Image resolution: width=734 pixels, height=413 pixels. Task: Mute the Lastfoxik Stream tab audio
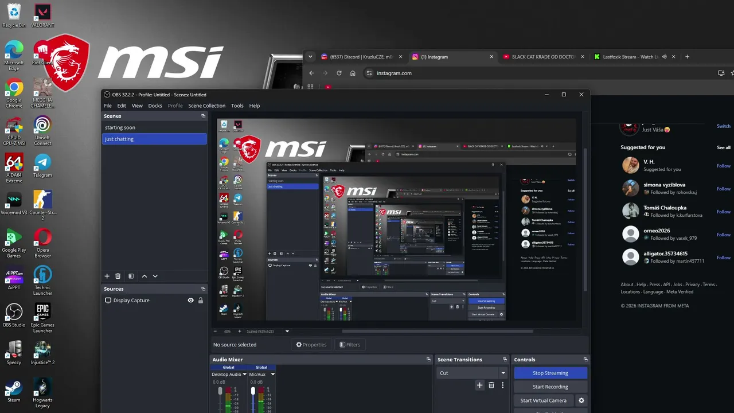pos(665,57)
